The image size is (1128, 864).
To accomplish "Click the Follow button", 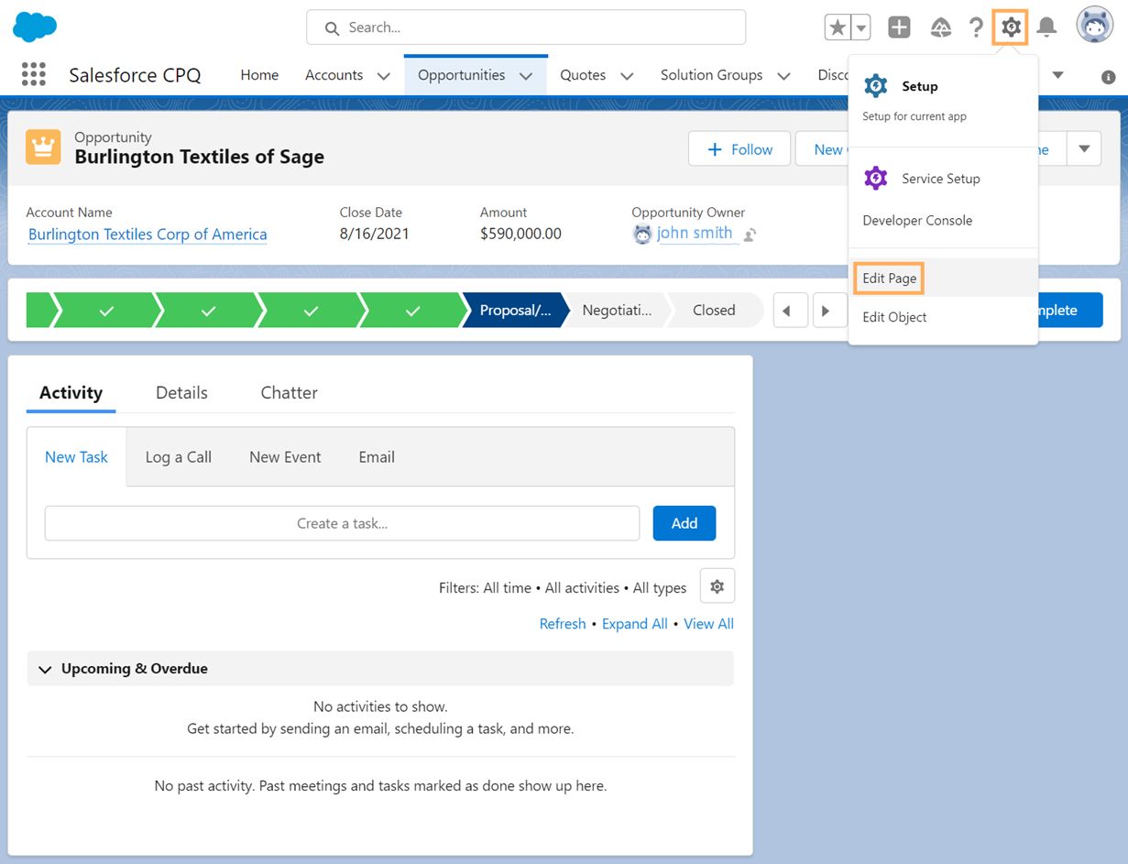I will tap(739, 149).
